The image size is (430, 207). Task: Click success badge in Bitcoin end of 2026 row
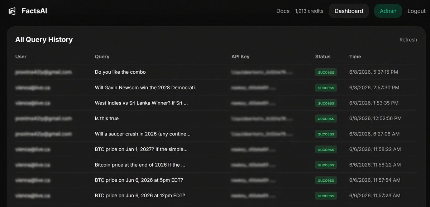point(326,165)
